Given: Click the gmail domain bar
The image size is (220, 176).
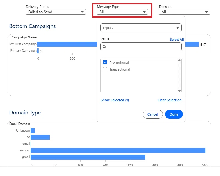Looking at the screenshot, I should [x=88, y=157].
